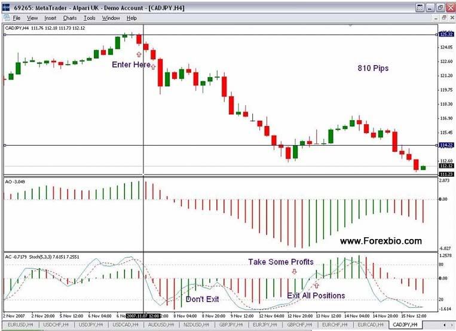The image size is (456, 331).
Task: Click the 125.32 horizontal line price label
Action: [446, 34]
